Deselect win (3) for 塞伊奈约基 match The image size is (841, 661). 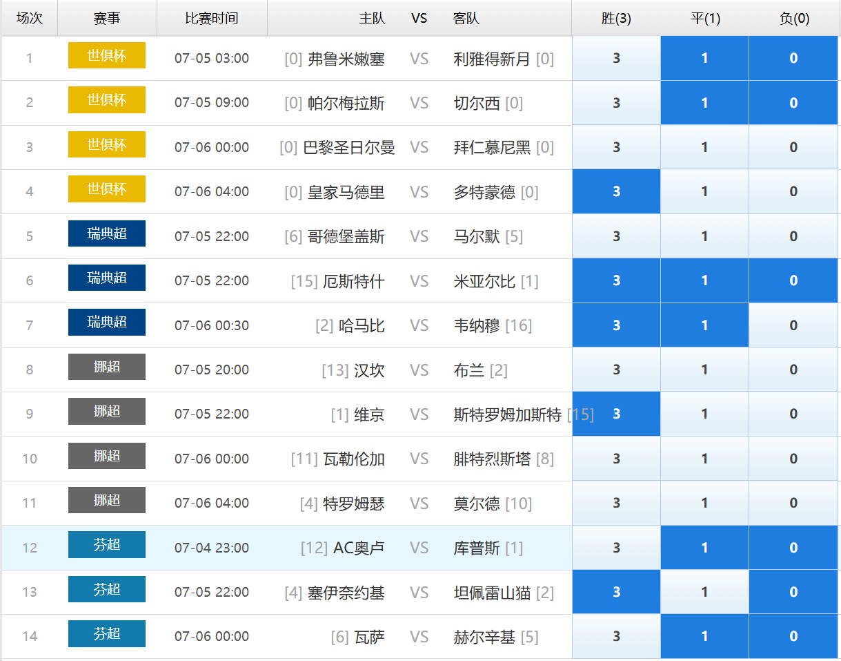pos(616,592)
